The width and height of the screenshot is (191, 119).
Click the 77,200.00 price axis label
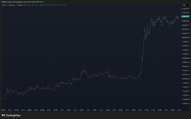tap(186, 95)
